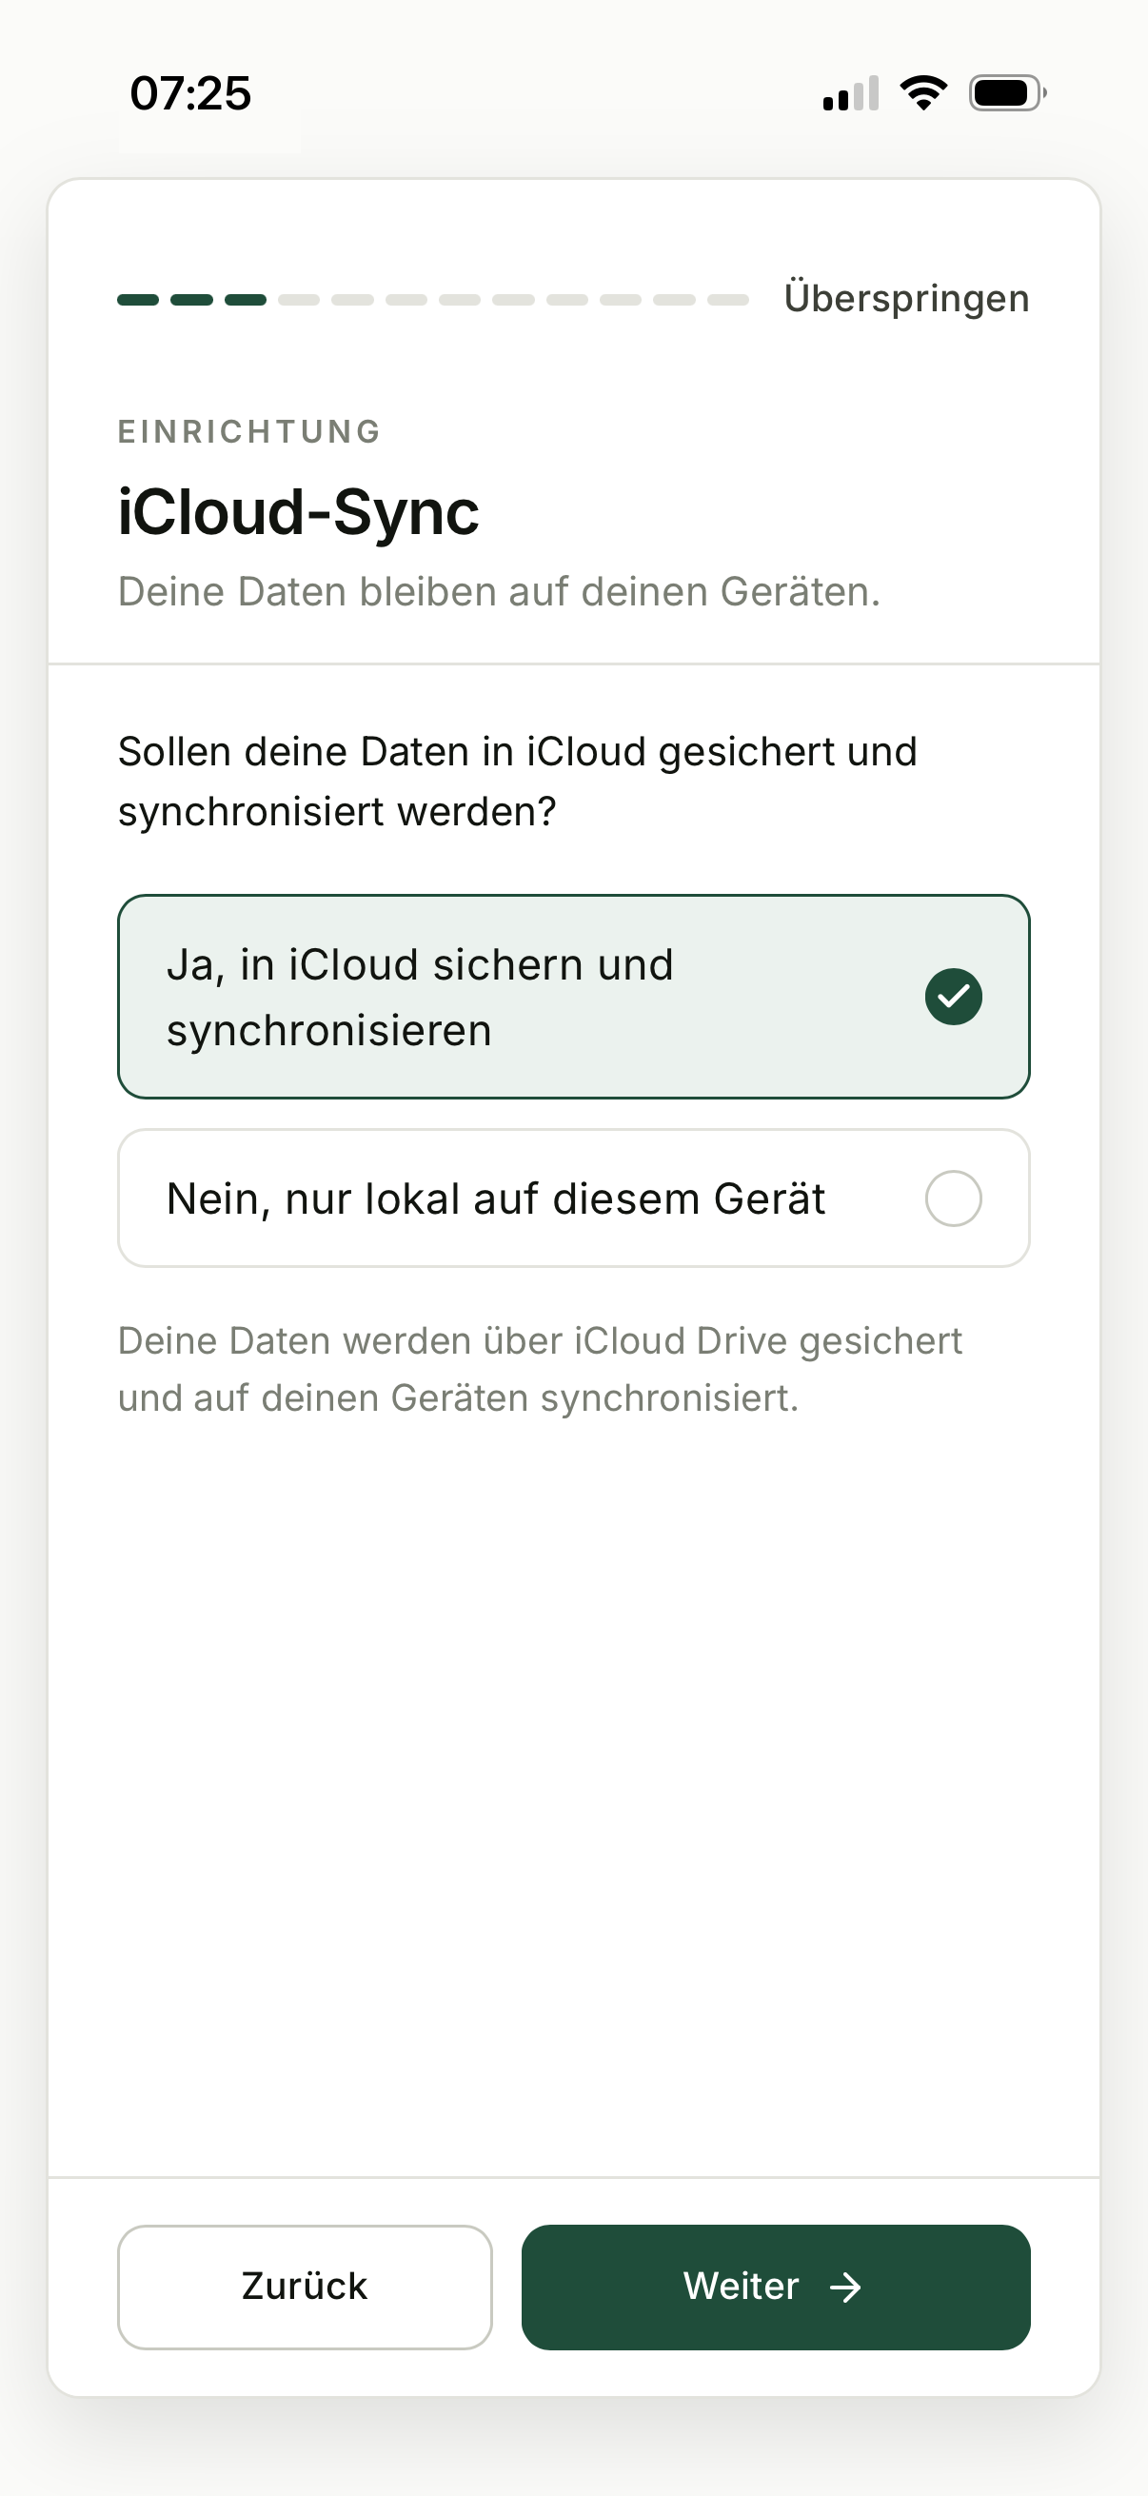This screenshot has height=2496, width=1148.
Task: Tap the setup step progress indicator
Action: [433, 300]
